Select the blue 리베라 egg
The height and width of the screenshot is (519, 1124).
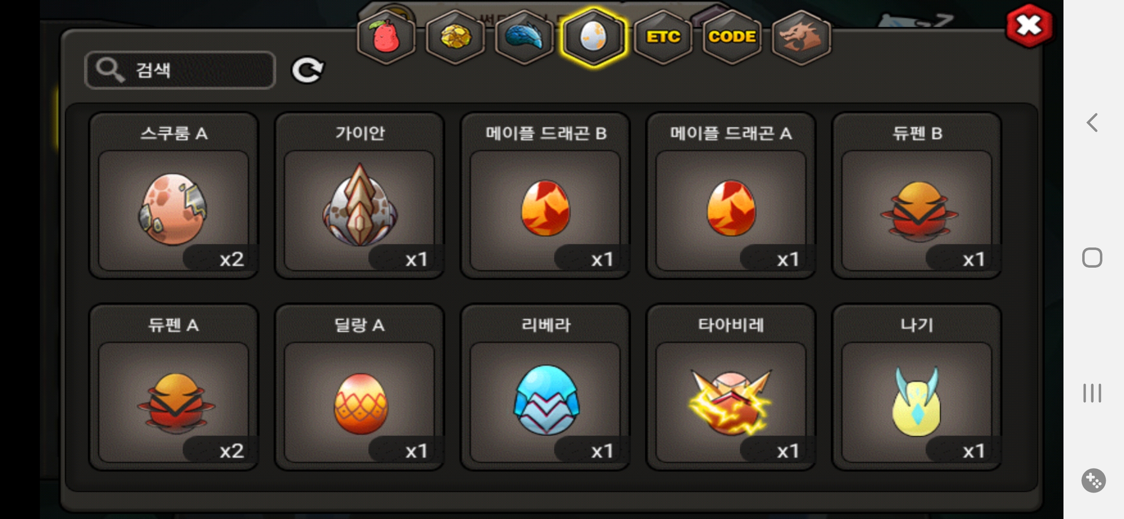pyautogui.click(x=546, y=387)
